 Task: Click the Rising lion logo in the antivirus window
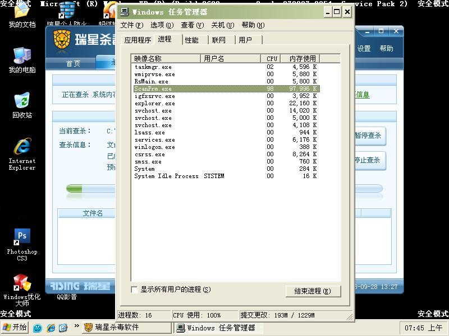(x=62, y=39)
